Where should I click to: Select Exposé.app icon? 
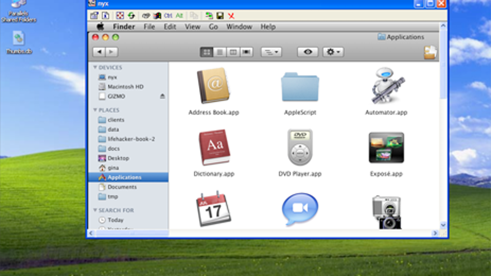tap(386, 148)
